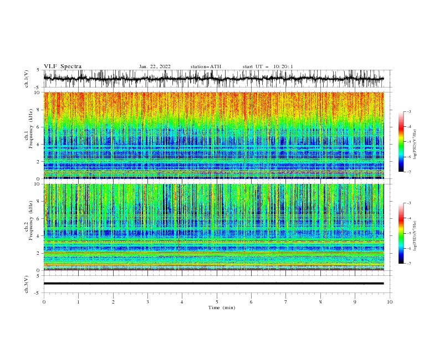439x339 pixels.
Task: Click the "1" tick on Time axis
Action: pos(78,302)
